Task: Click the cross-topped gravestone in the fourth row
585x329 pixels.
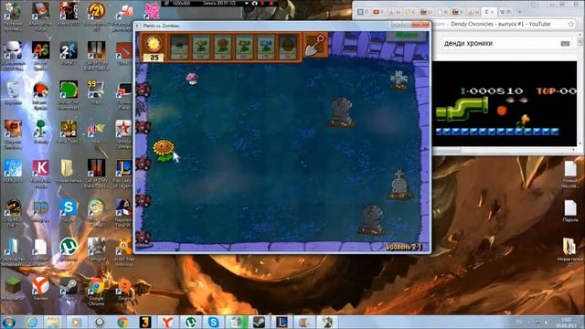Action: click(399, 185)
